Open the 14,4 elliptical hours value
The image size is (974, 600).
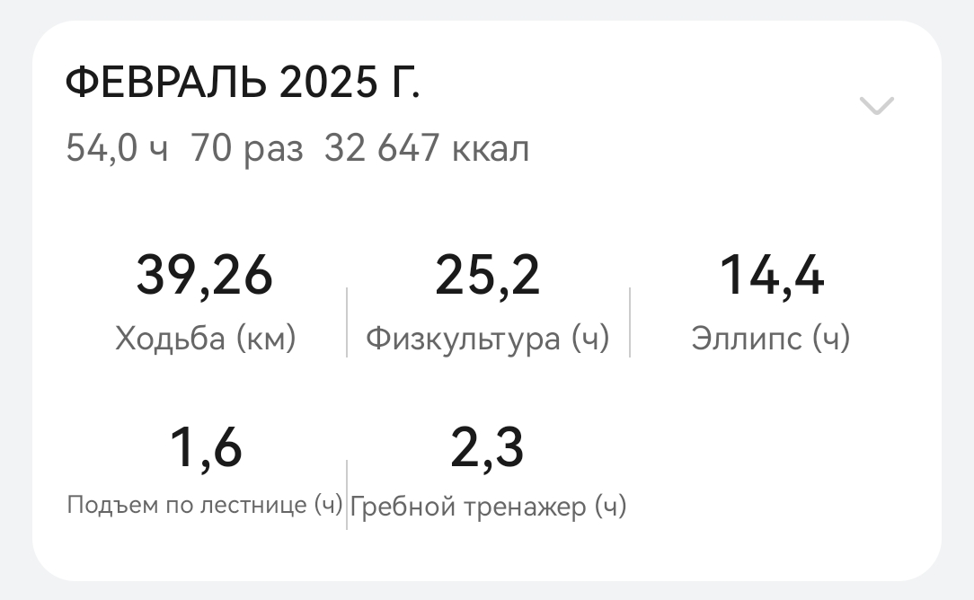(771, 275)
